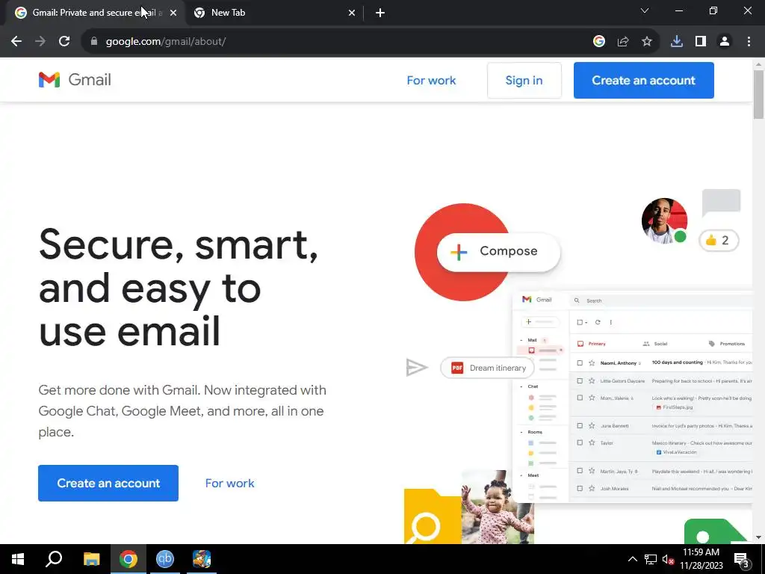The image size is (765, 574).
Task: Click the page vertical scrollbar thumb
Action: tap(758, 94)
